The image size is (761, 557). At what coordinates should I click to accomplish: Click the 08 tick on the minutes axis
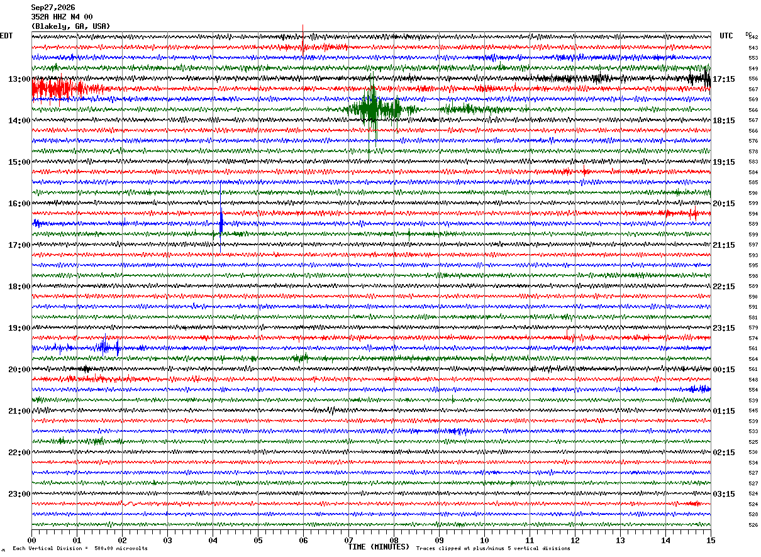point(394,540)
